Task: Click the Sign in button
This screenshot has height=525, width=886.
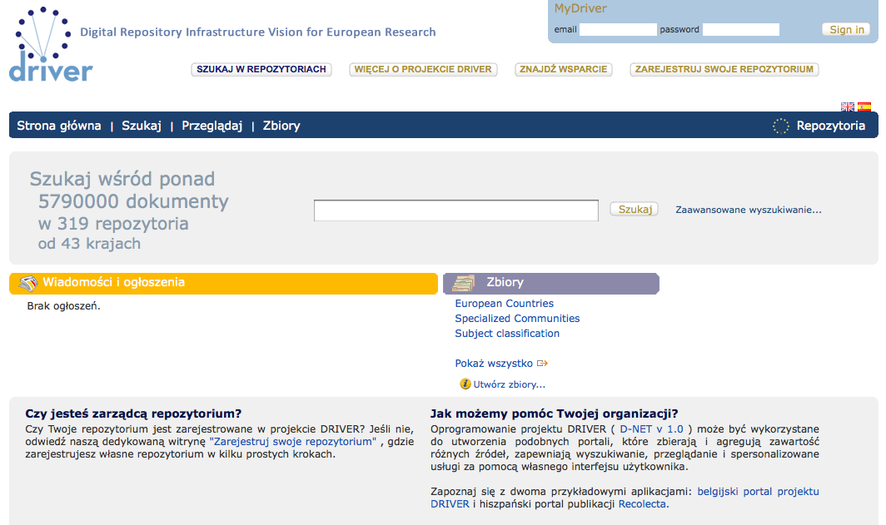Action: (846, 29)
